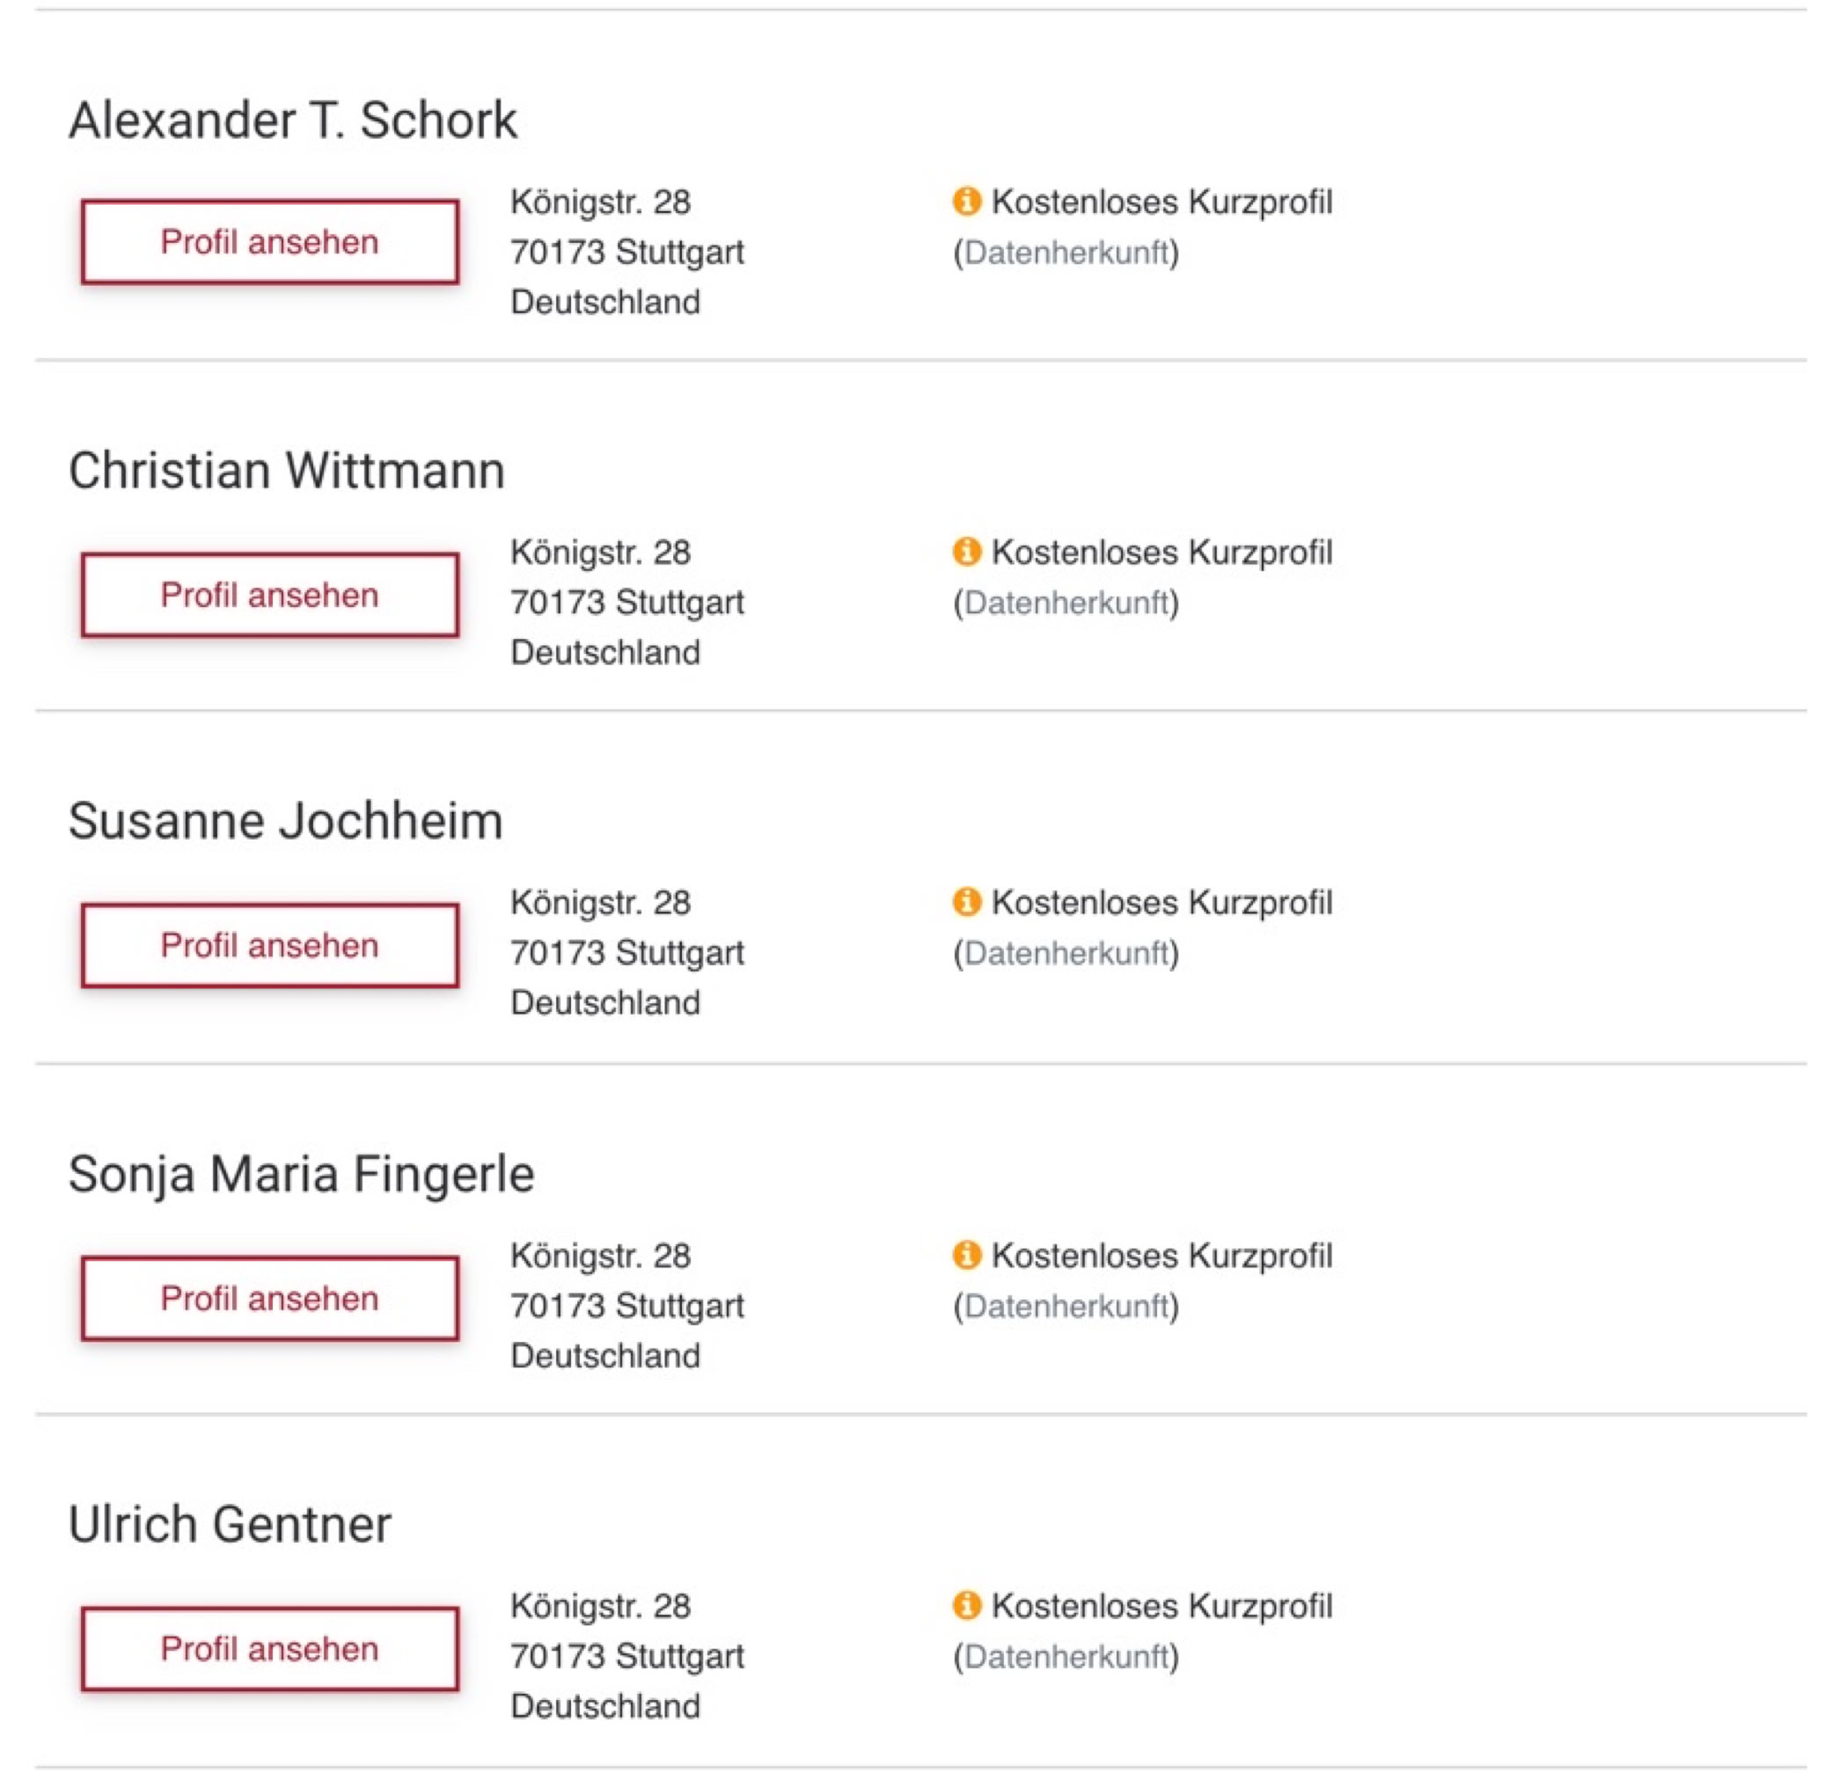Select the Christian Wittmann name heading

[x=286, y=470]
